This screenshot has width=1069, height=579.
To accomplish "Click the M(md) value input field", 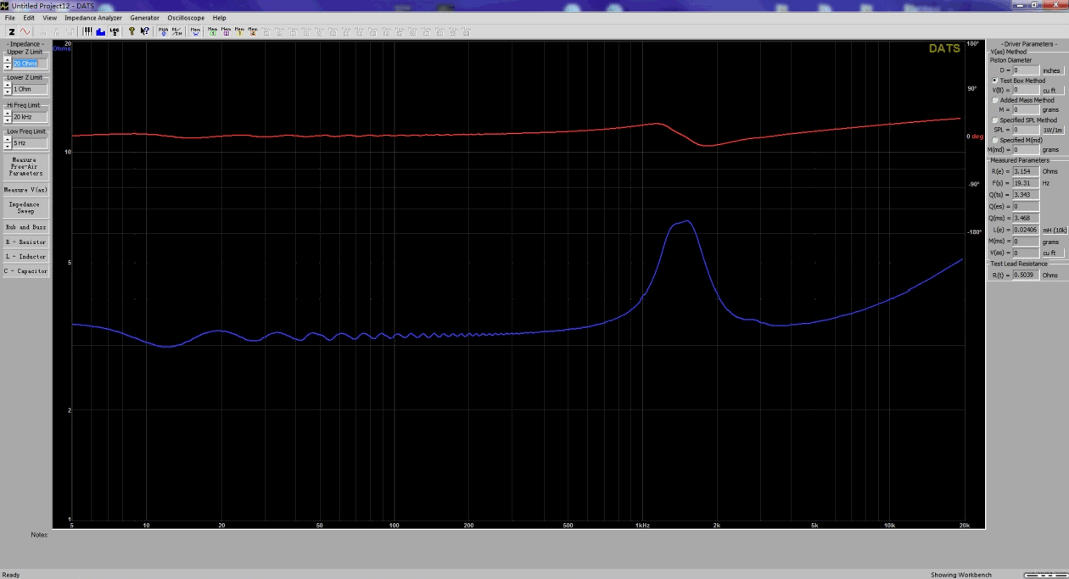I will tap(1026, 149).
